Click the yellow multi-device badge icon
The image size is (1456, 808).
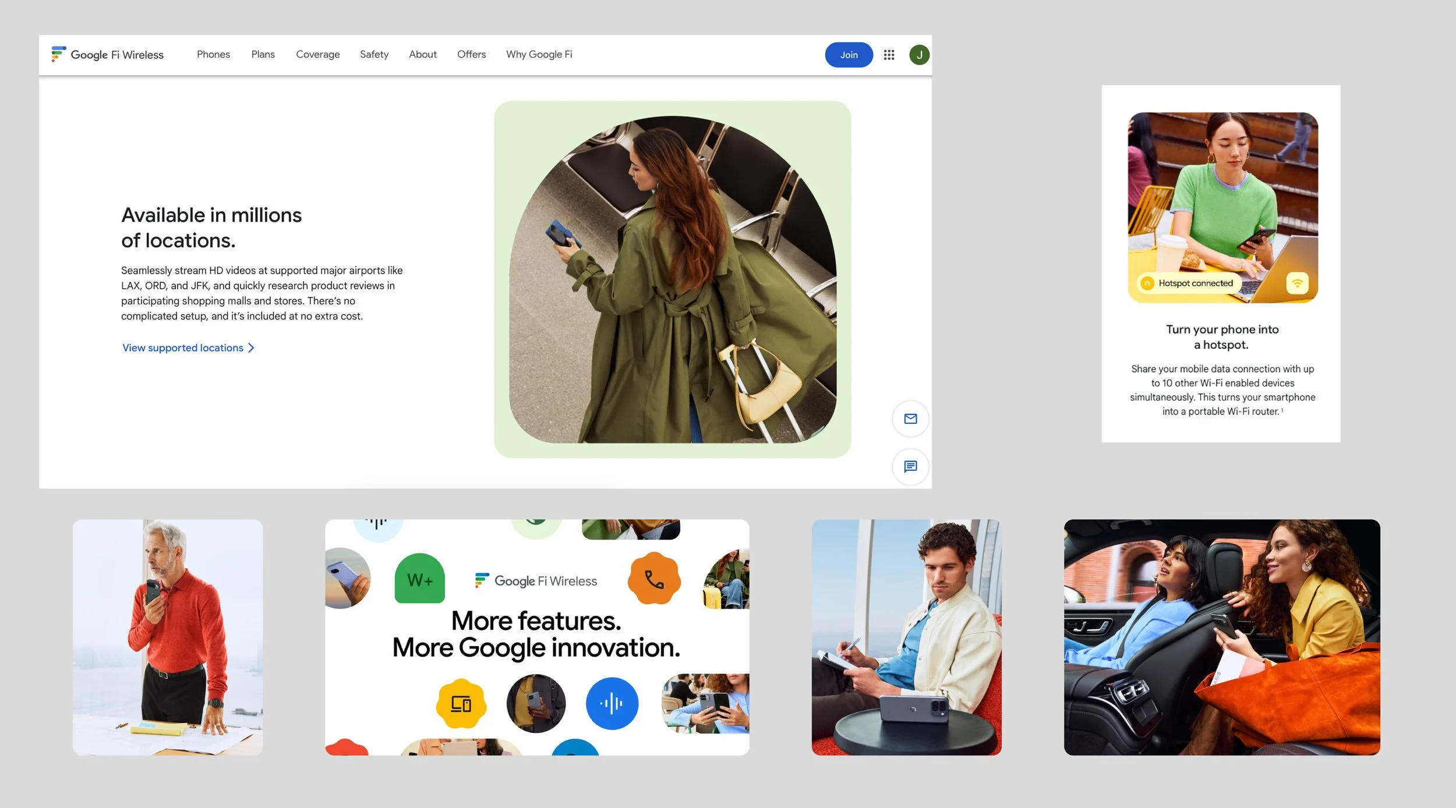click(461, 703)
